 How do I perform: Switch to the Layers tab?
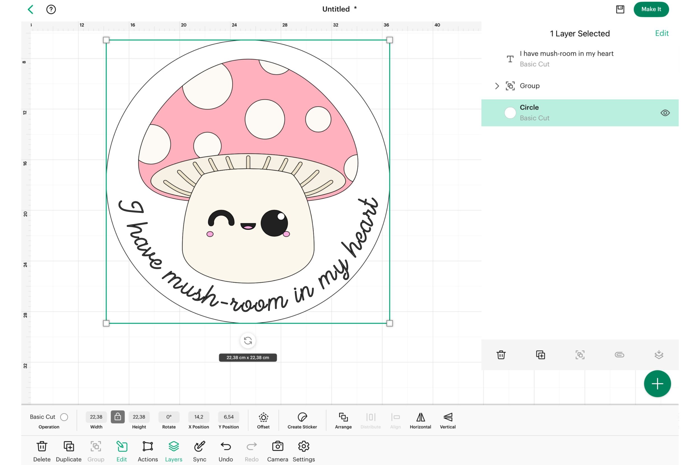(x=174, y=446)
